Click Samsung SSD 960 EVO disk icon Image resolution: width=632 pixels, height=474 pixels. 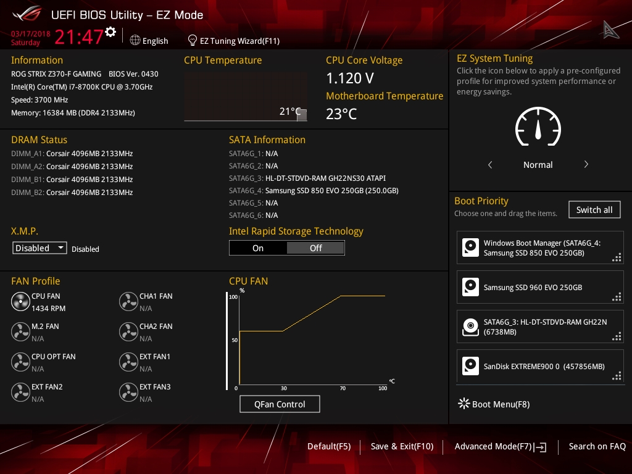[x=470, y=287]
